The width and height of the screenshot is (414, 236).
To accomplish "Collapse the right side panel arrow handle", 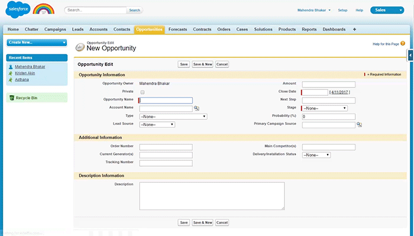I will click(410, 56).
